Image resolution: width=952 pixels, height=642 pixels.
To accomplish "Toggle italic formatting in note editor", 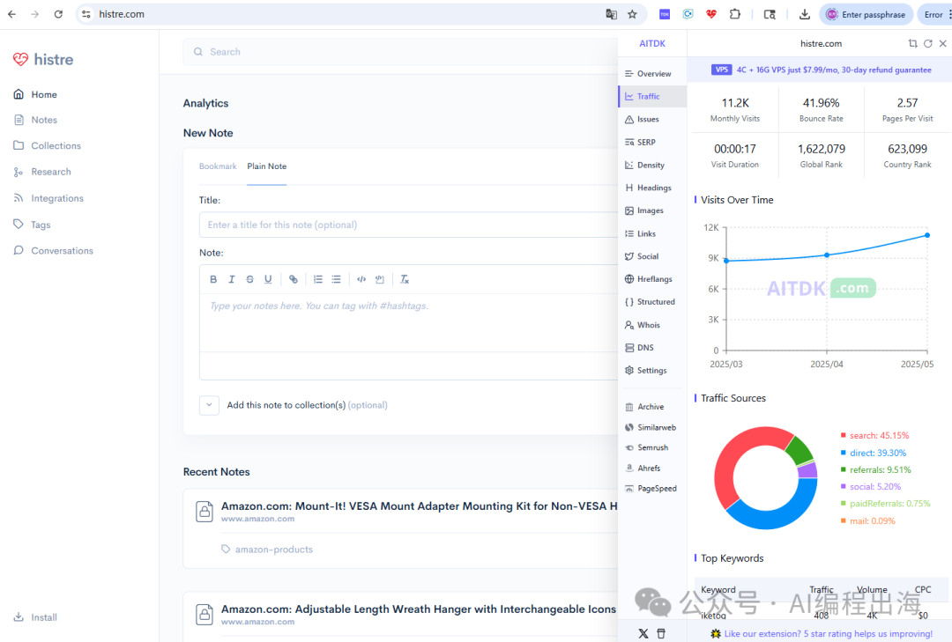I will (x=232, y=279).
